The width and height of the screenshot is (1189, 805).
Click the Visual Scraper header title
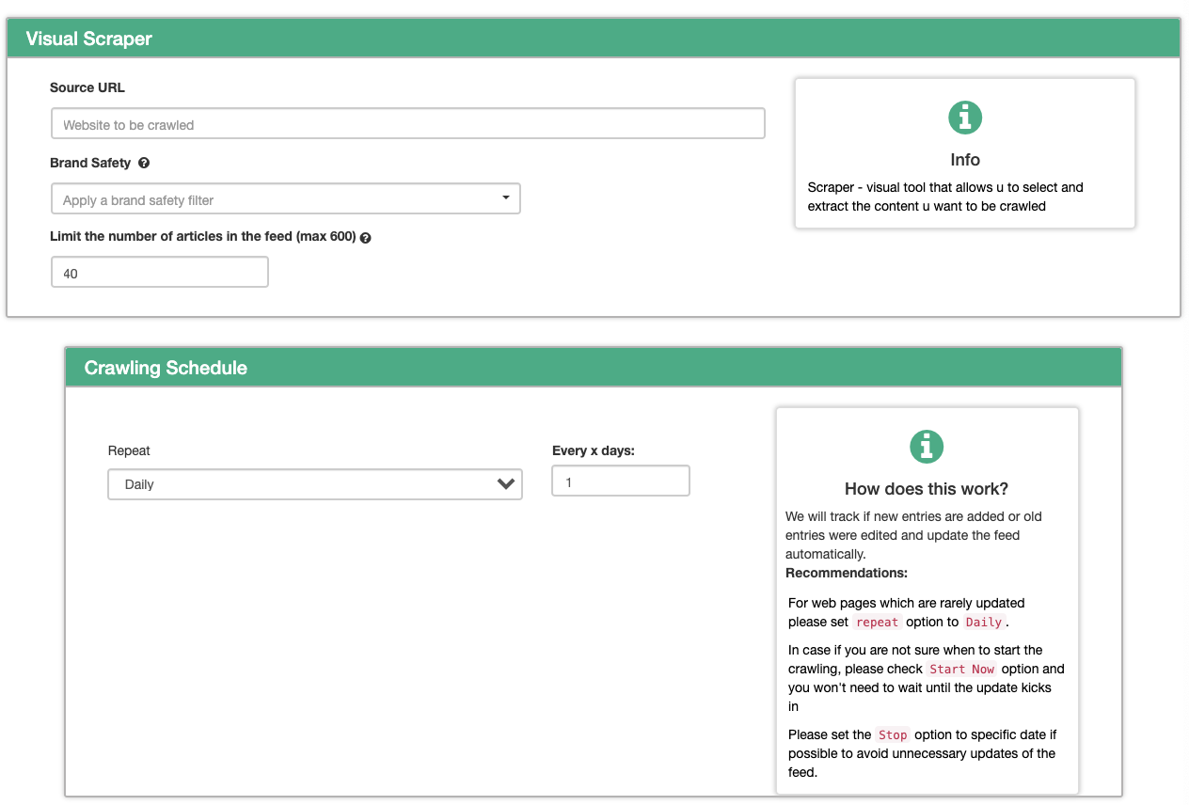coord(88,39)
